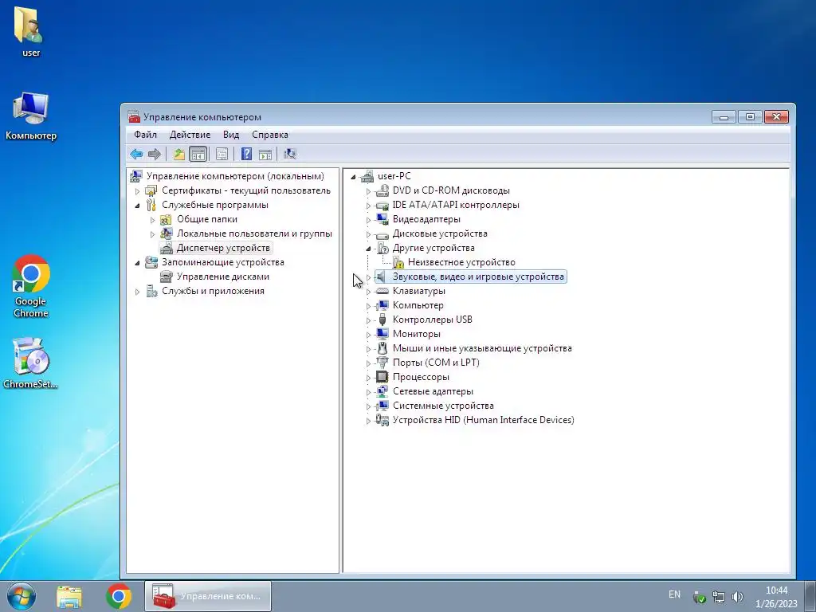Click the EN language indicator
Image resolution: width=816 pixels, height=612 pixels.
click(674, 594)
